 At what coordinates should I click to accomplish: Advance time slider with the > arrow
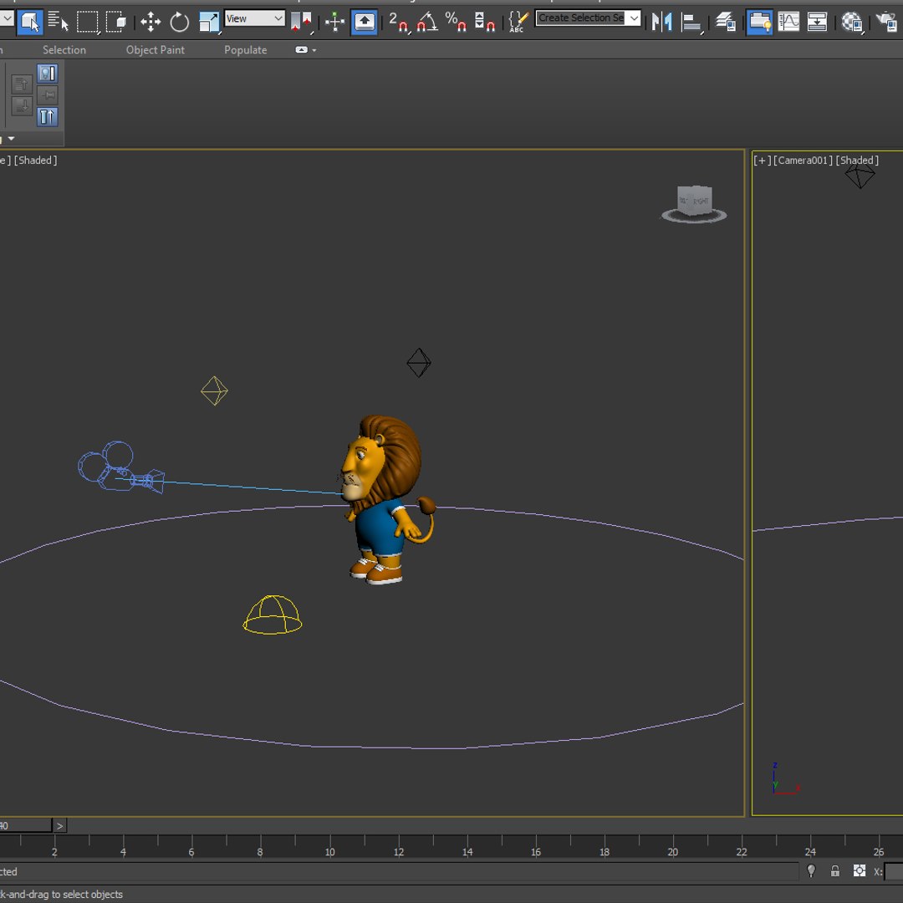(60, 826)
